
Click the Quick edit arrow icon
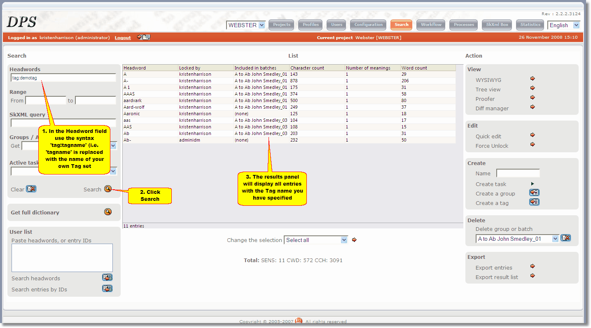(533, 135)
